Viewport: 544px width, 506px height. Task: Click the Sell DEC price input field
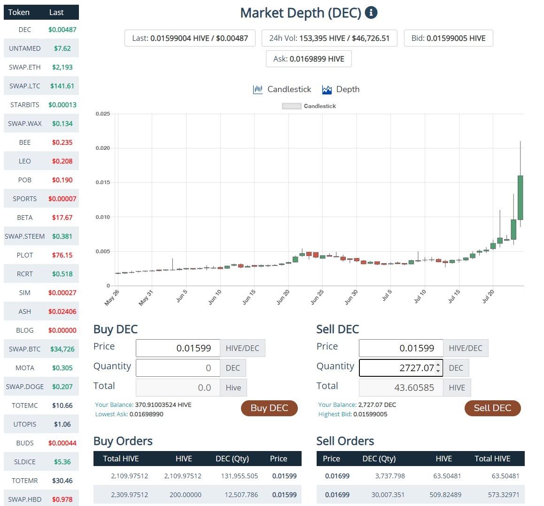401,348
